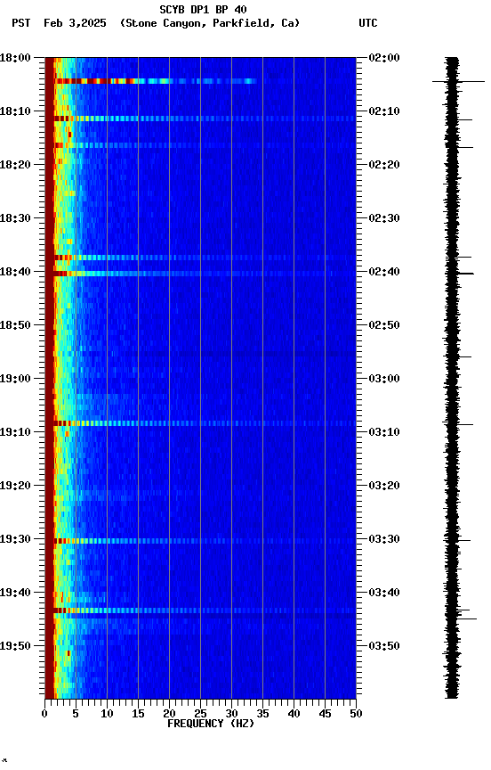Click the 03:20 UTC time label
This screenshot has height=770, width=491.
tap(384, 486)
